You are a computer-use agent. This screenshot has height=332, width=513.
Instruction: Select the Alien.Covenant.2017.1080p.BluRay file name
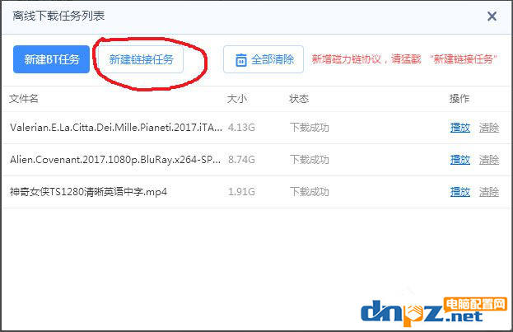pos(115,160)
